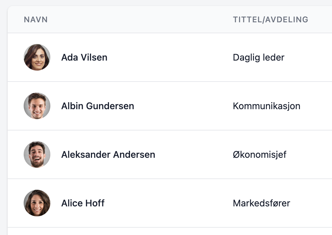Select the name Albin Gundersen
332x235 pixels.
coord(98,106)
